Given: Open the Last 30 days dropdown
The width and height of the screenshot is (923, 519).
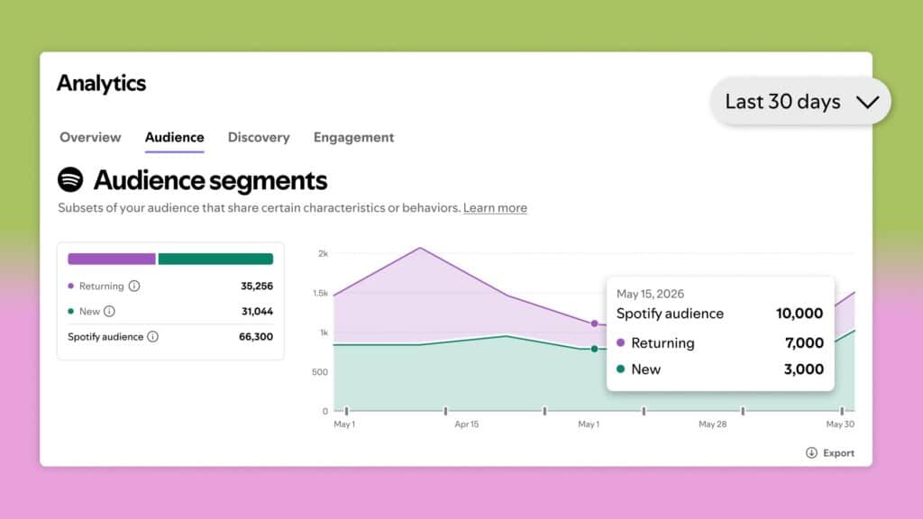Looking at the screenshot, I should pos(800,101).
